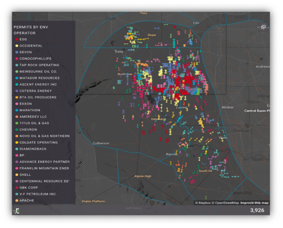
Task: Click the yellow Occidental legend dot
Action: point(17,46)
